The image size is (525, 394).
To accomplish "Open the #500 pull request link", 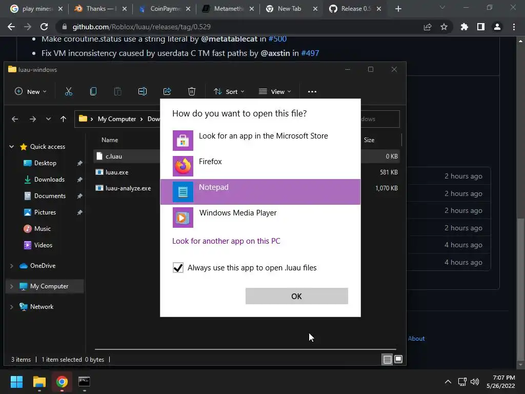I will [277, 39].
